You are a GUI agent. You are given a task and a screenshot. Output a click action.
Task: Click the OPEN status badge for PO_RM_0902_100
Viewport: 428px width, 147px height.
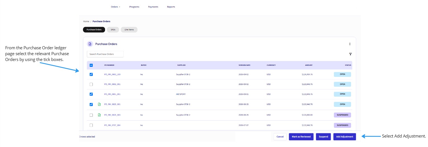343,74
